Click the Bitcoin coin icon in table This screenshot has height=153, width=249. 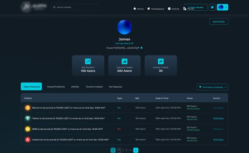pos(27,108)
